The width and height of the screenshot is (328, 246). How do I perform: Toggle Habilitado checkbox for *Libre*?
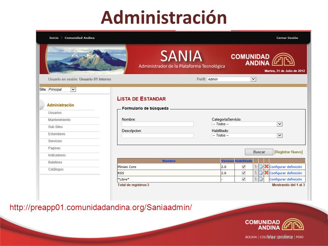click(244, 179)
